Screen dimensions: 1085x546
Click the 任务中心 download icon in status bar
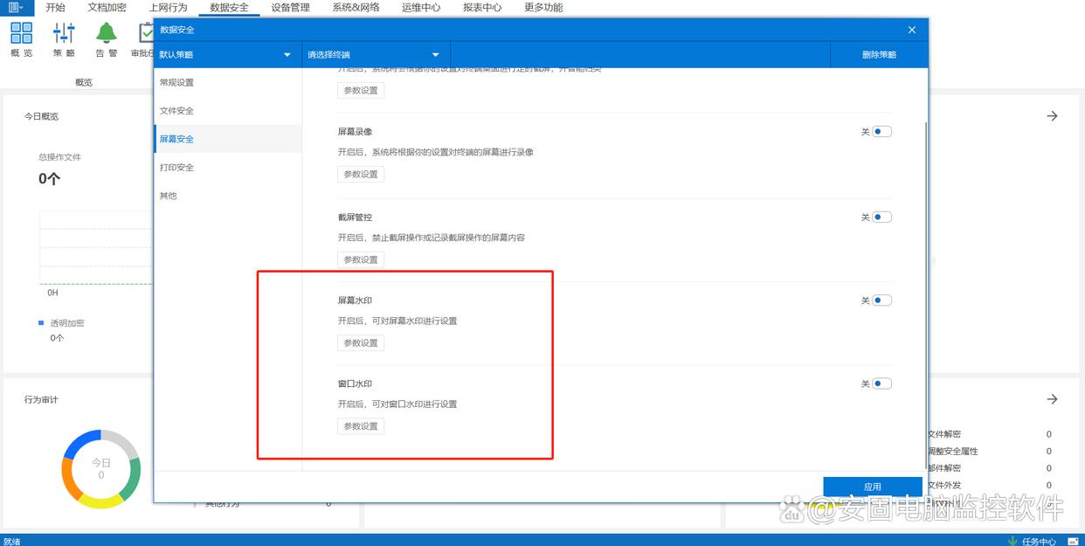[1012, 541]
